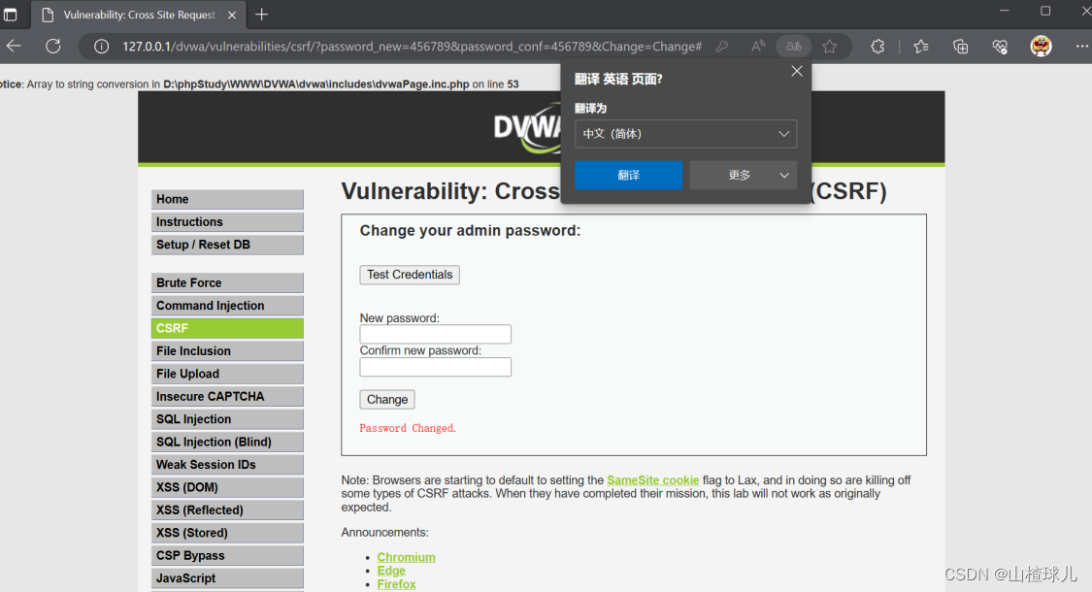Open the user profile avatar
This screenshot has width=1092, height=592.
1042,47
